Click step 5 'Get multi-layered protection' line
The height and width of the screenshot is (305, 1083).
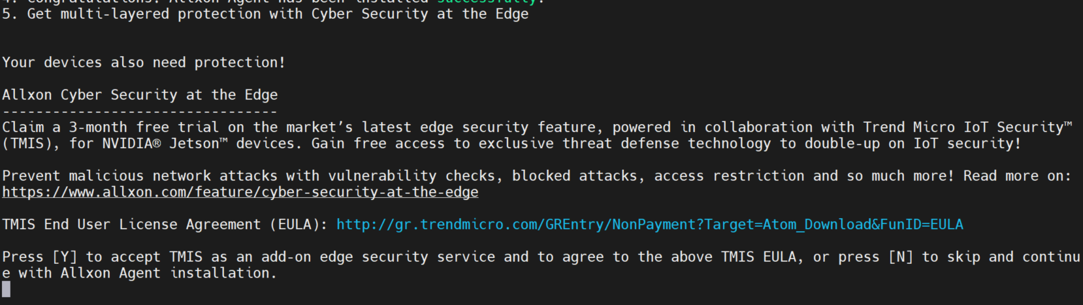[x=265, y=14]
